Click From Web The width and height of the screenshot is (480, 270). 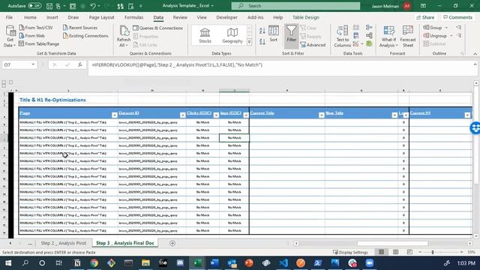point(31,36)
